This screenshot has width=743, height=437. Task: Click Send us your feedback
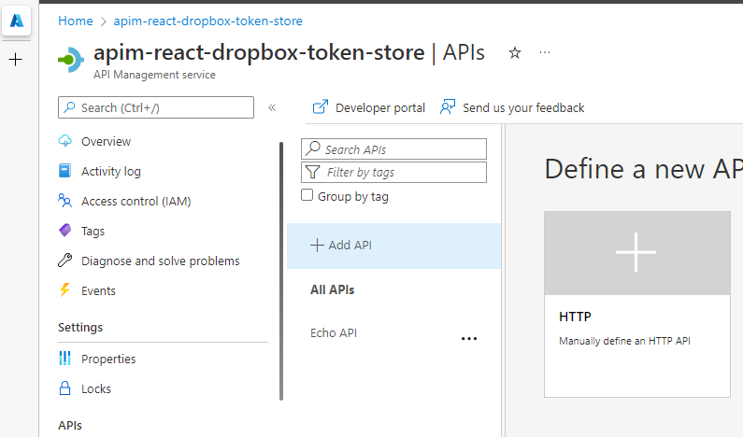(x=512, y=108)
